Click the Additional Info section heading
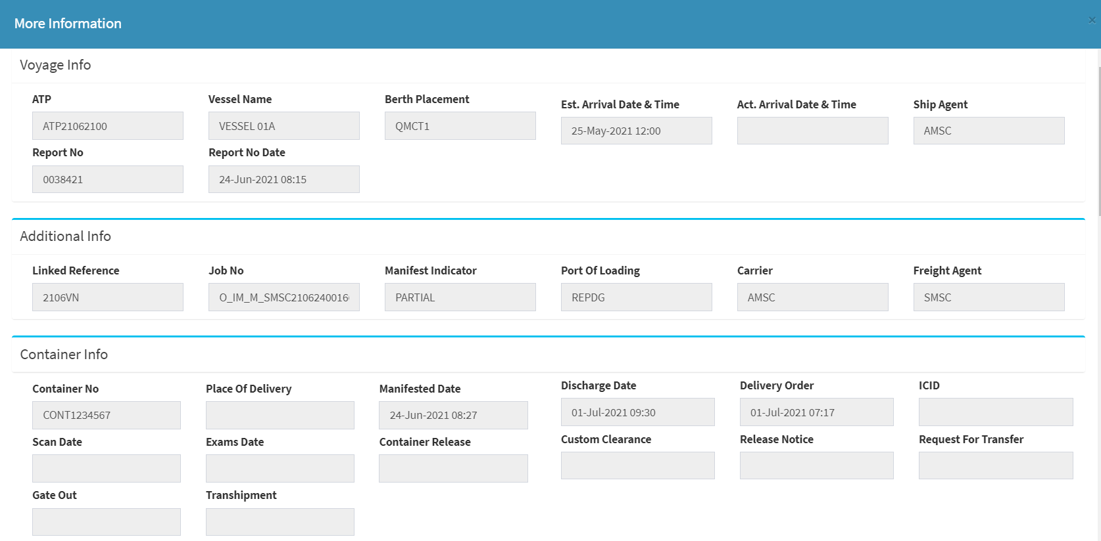 65,236
